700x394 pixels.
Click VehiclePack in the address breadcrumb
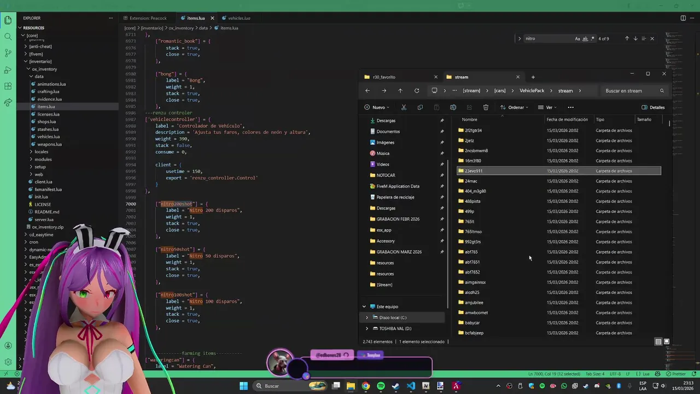[532, 91]
